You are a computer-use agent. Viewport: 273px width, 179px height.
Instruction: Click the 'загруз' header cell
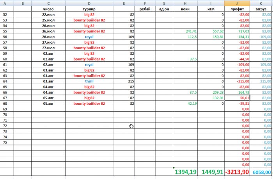(x=261, y=9)
